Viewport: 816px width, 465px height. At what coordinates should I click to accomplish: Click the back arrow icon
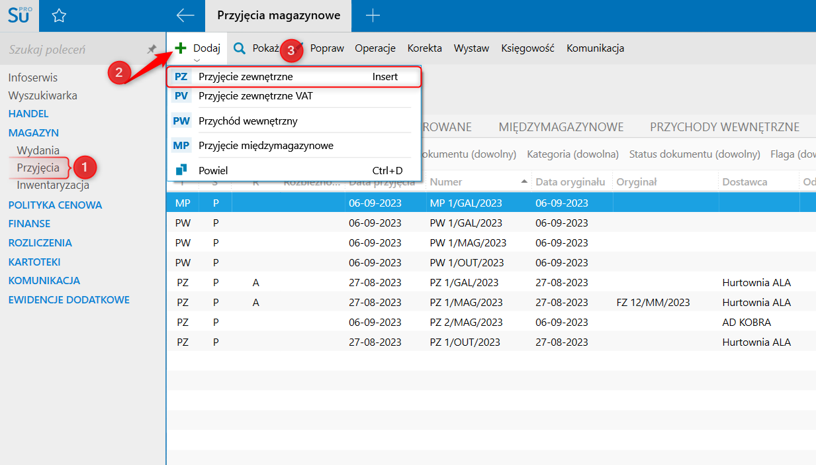click(x=185, y=15)
